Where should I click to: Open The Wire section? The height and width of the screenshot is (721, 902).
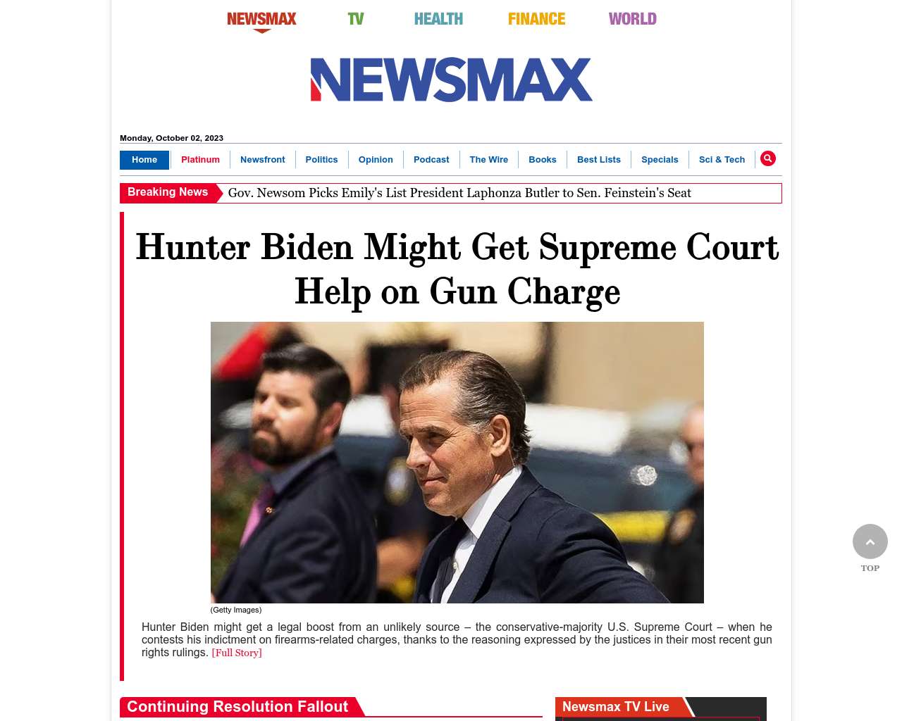(489, 160)
